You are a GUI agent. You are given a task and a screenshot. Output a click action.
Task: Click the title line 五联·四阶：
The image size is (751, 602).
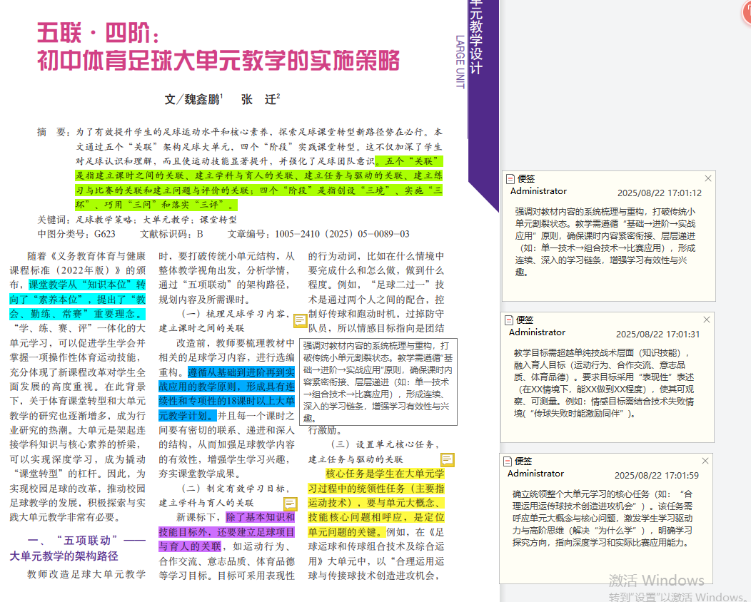pyautogui.click(x=99, y=33)
